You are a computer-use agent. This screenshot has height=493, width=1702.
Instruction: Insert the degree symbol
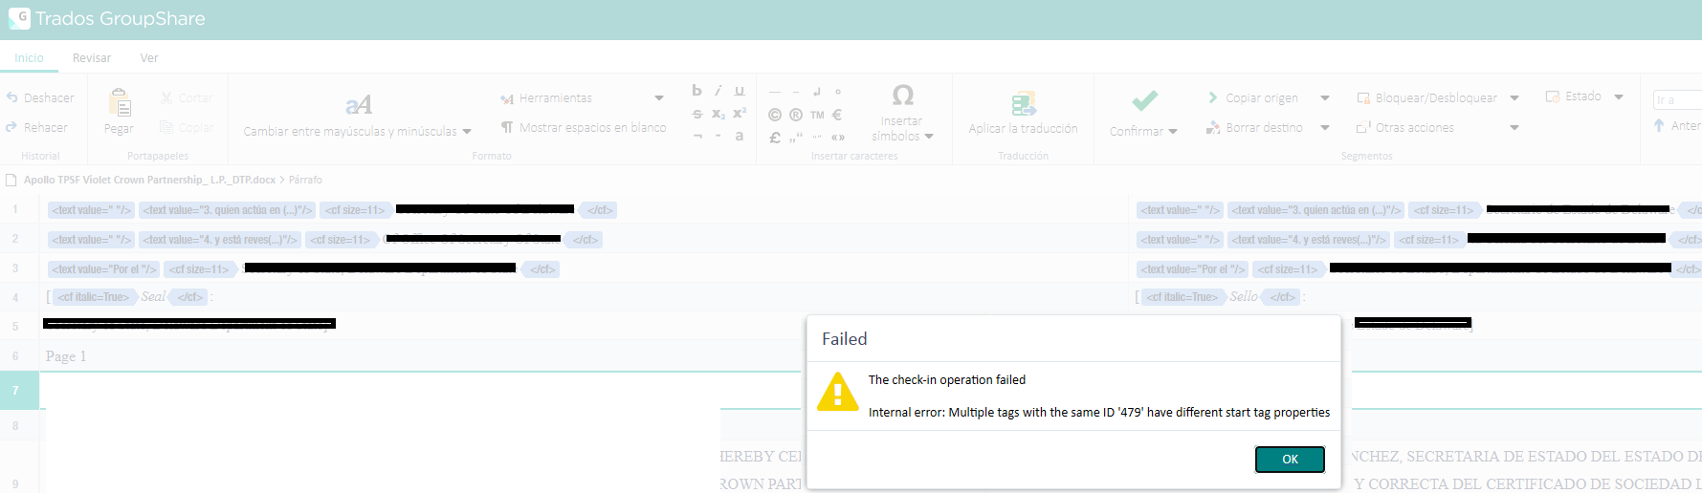coord(838,92)
